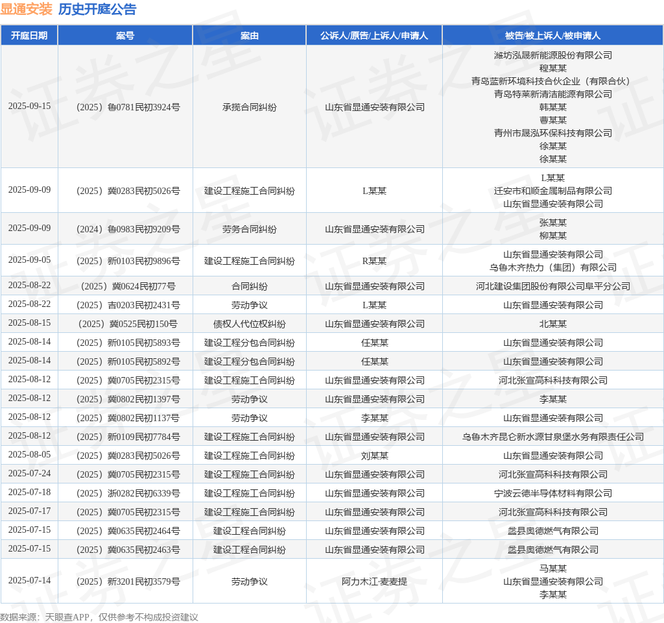Viewport: 664px width, 623px height.
Task: Click the 劳务合同纠纷 cell
Action: [x=250, y=229]
